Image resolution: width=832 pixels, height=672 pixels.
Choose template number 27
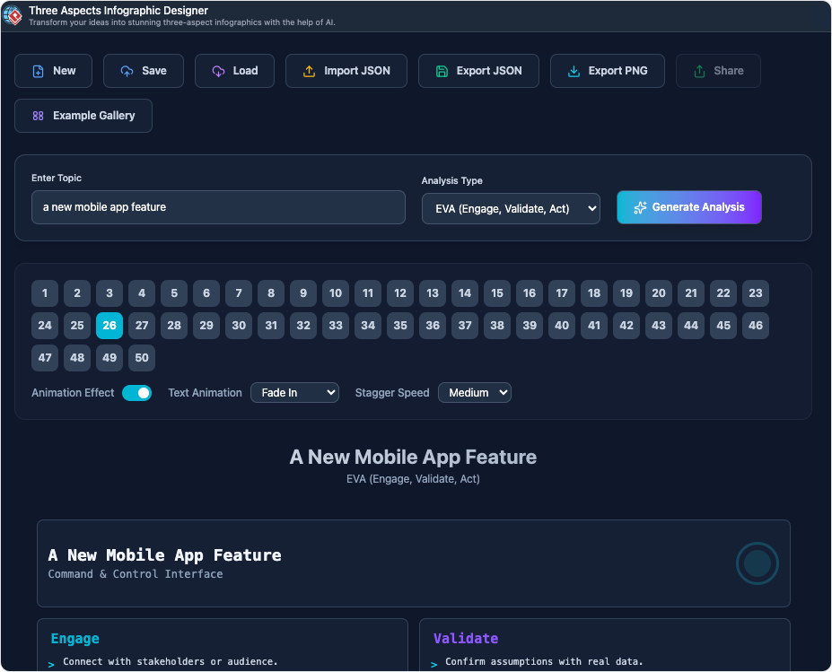pos(142,326)
